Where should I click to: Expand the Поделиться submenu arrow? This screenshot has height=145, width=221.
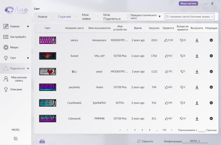pyautogui.click(x=28, y=68)
